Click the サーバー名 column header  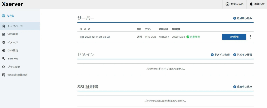pos(85,29)
